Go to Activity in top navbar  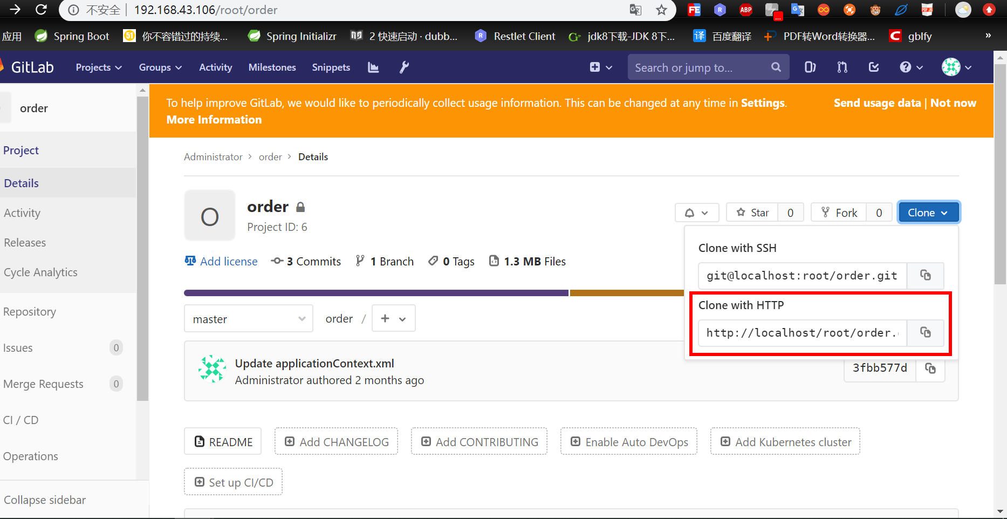click(216, 67)
